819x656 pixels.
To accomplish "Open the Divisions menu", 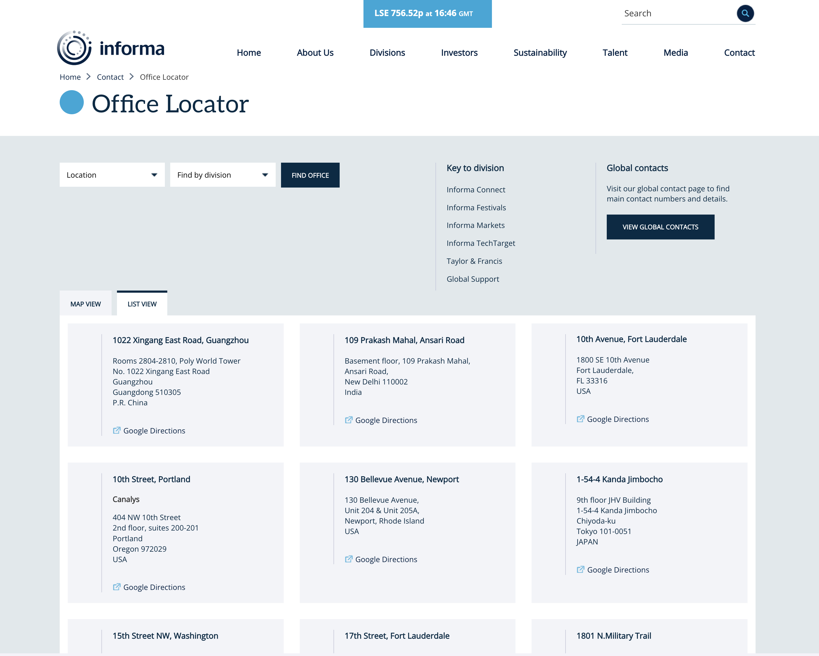I will [387, 53].
